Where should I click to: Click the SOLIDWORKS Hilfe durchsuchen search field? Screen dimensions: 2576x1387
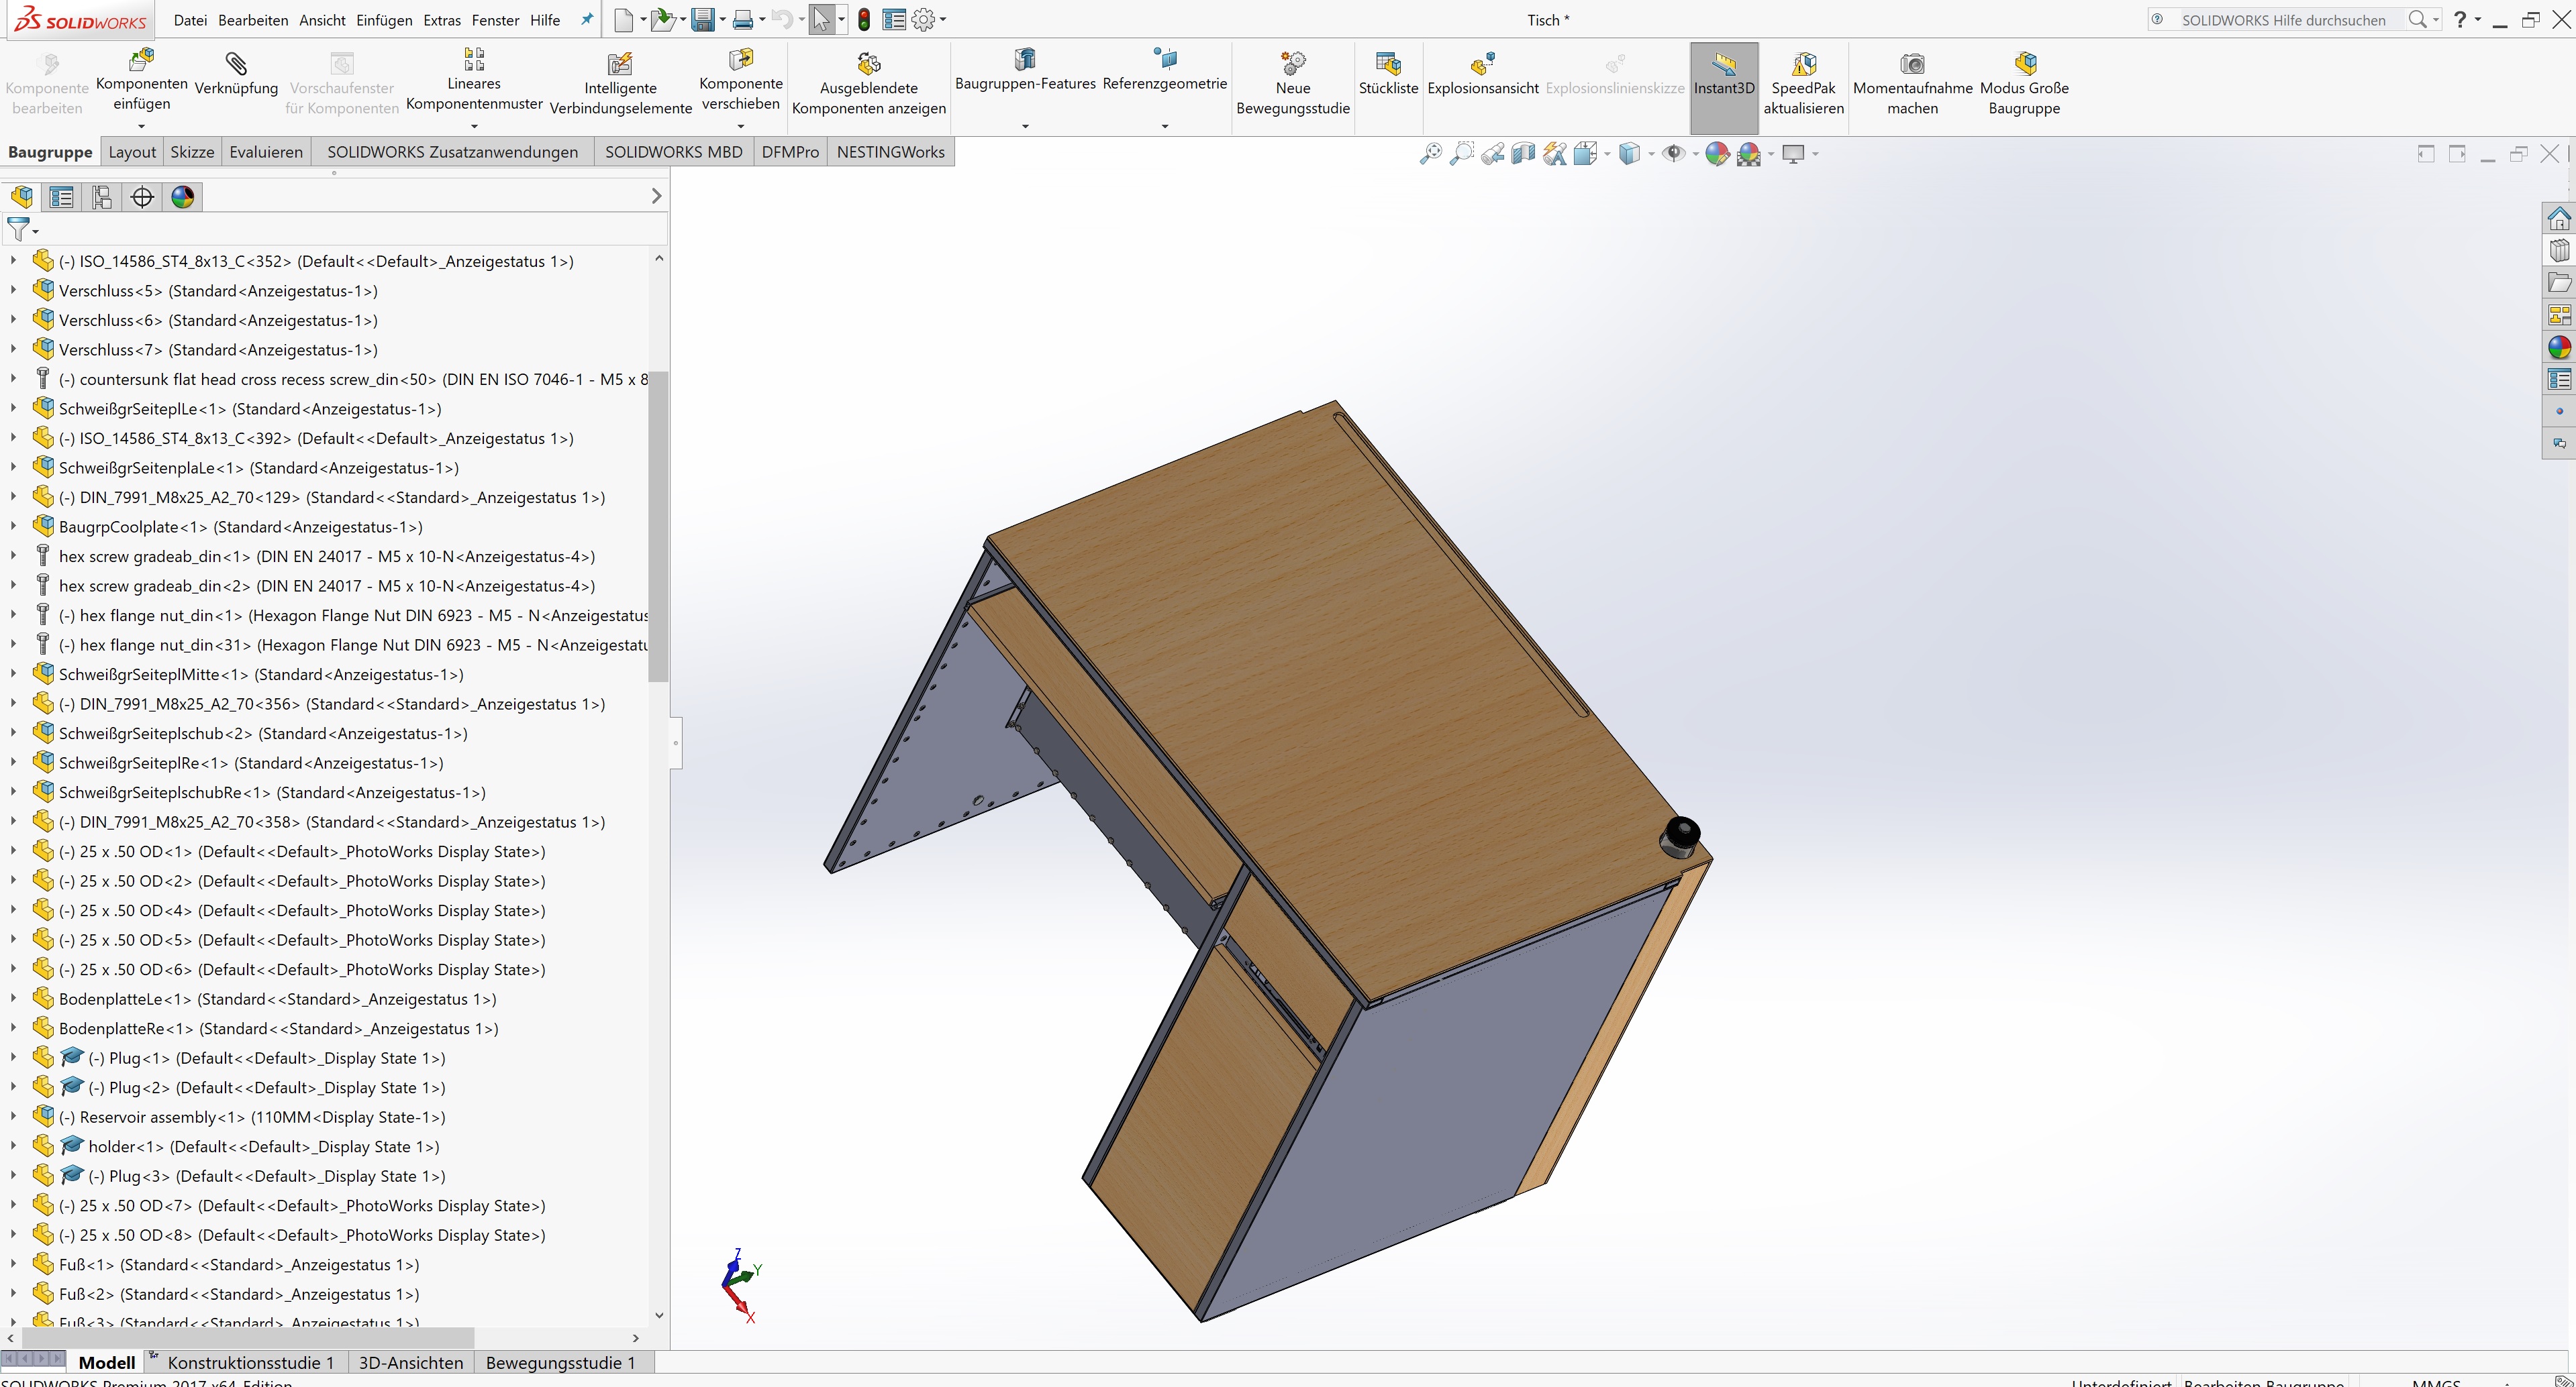2283,20
